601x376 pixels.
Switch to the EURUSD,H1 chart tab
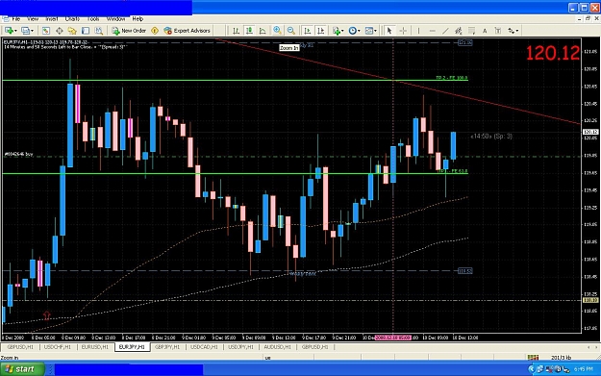(x=94, y=347)
